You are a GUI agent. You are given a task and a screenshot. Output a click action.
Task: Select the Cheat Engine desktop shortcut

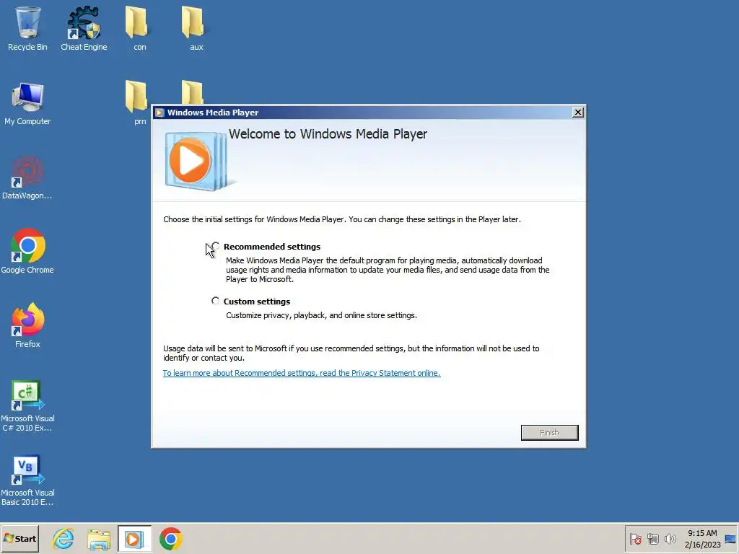click(x=84, y=28)
